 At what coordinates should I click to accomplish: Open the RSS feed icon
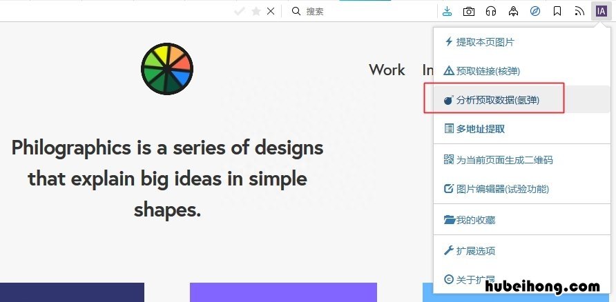[579, 12]
